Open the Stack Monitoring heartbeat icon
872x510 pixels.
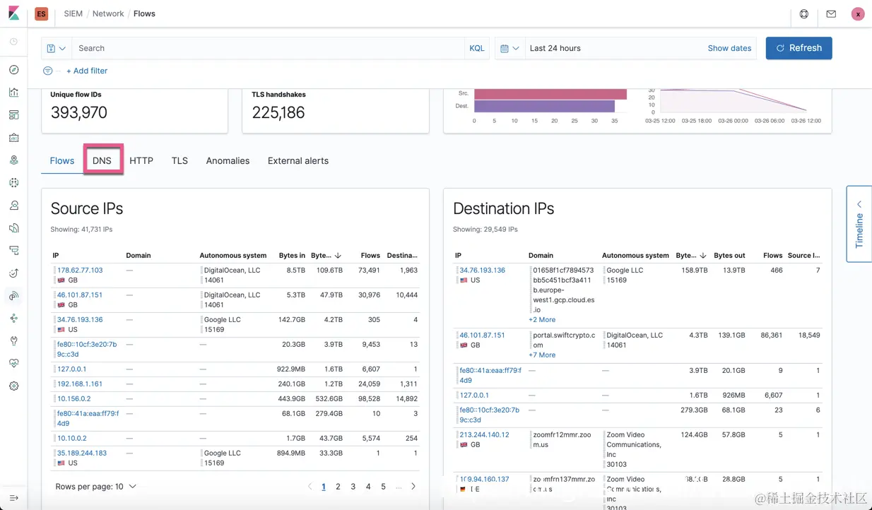(13, 364)
